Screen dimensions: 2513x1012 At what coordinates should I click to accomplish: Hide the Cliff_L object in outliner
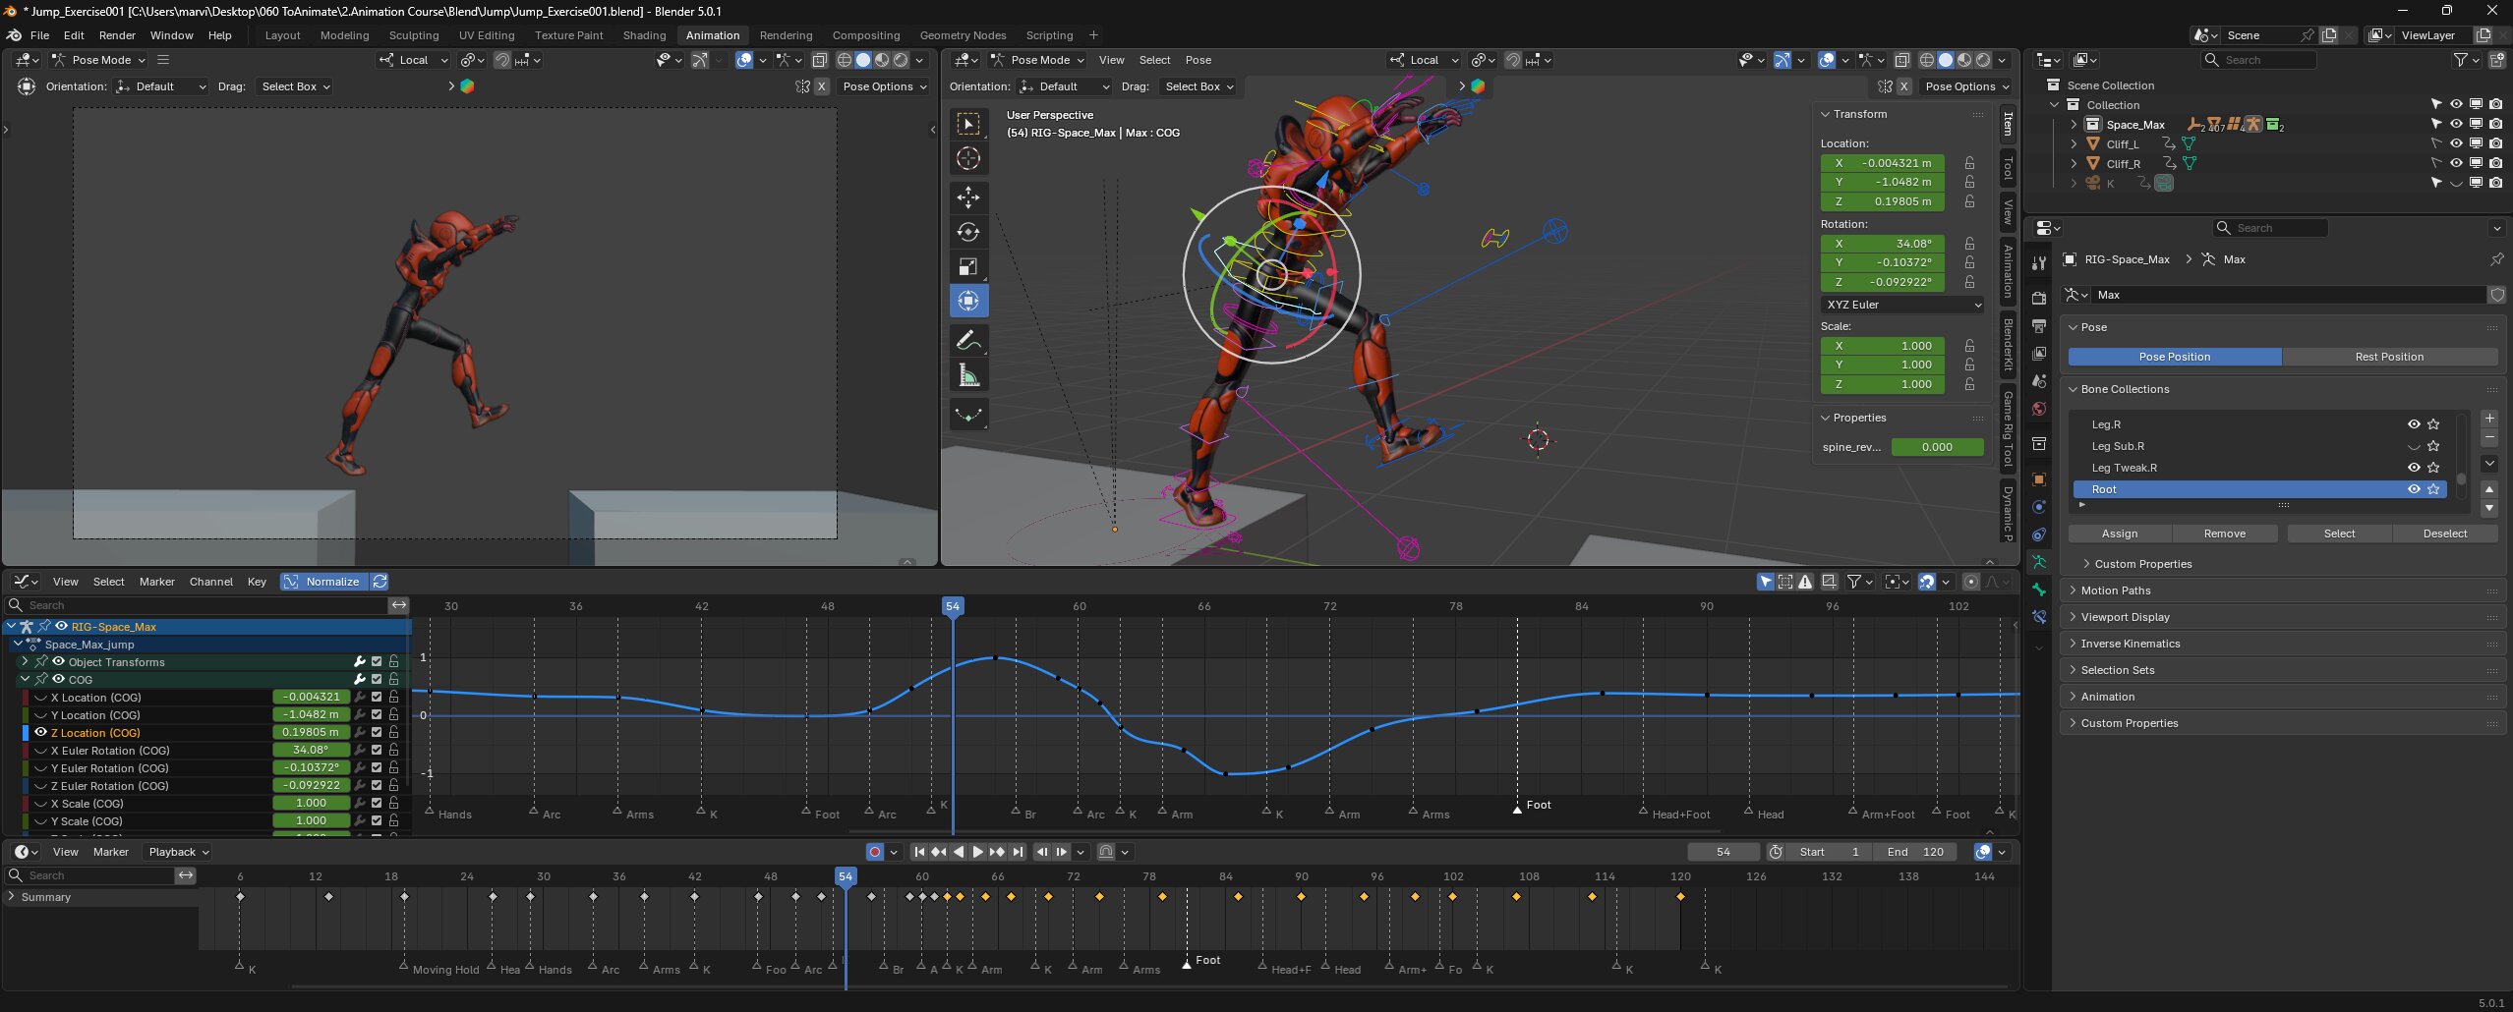(2455, 143)
